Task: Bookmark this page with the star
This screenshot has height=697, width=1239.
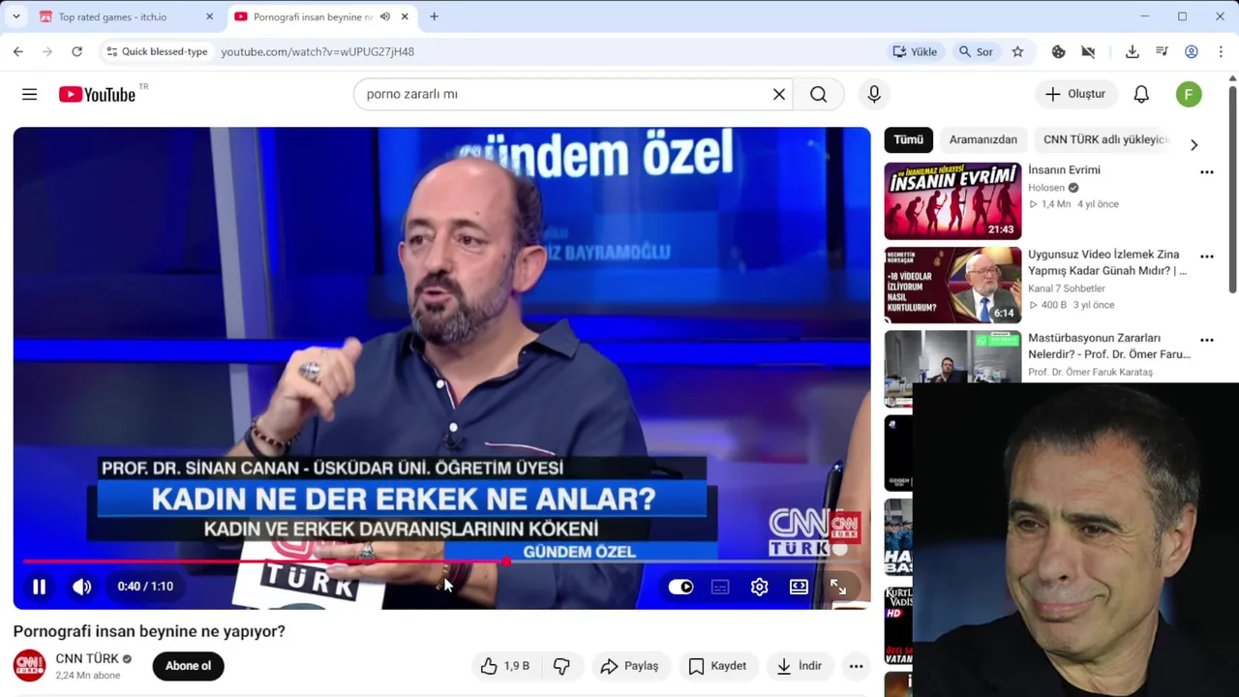Action: coord(1017,51)
